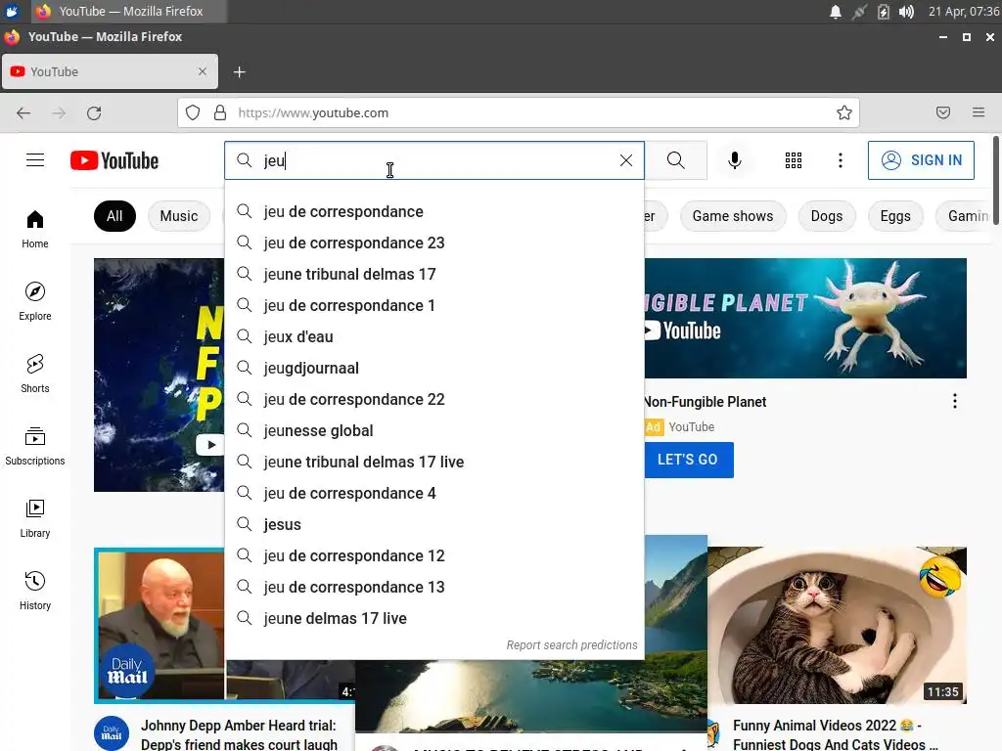Screen dimensions: 1002x751
Task: Open system notifications bell icon
Action: click(x=836, y=12)
